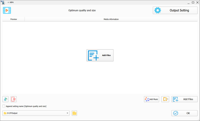This screenshot has height=121, width=200.
Task: Confirm with the OK button
Action: coord(185,113)
